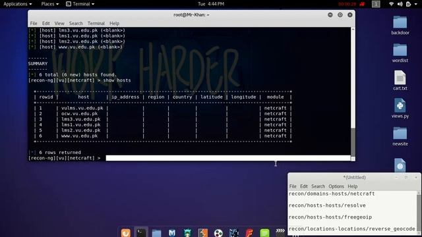This screenshot has width=422, height=237.
Task: Click the 'show hosts' command text
Action: click(117, 80)
